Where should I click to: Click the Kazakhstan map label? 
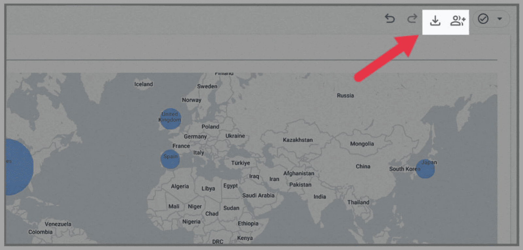(x=297, y=140)
